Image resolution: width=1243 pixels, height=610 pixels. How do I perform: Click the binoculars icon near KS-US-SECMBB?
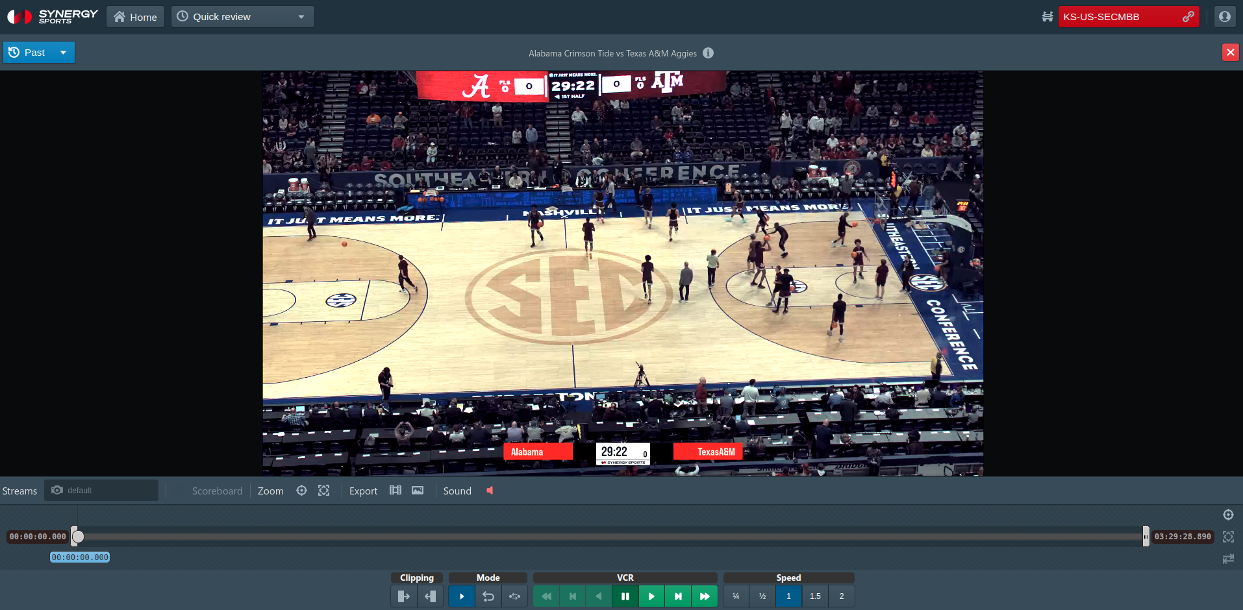[1047, 17]
